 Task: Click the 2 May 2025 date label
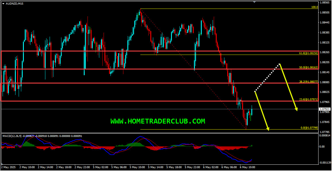(8, 167)
